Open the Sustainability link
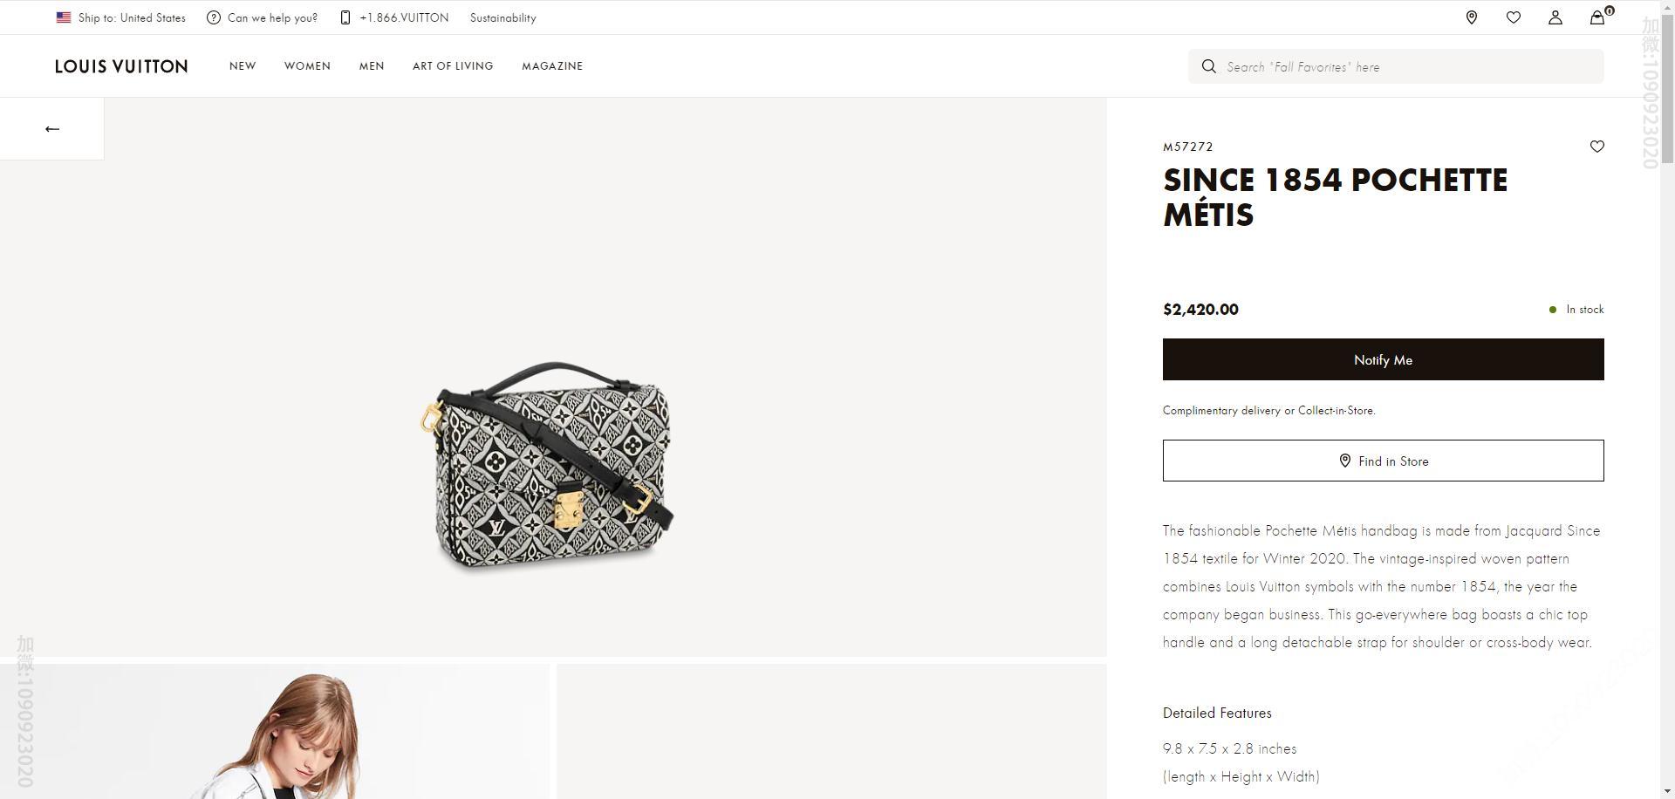Image resolution: width=1675 pixels, height=799 pixels. tap(502, 17)
